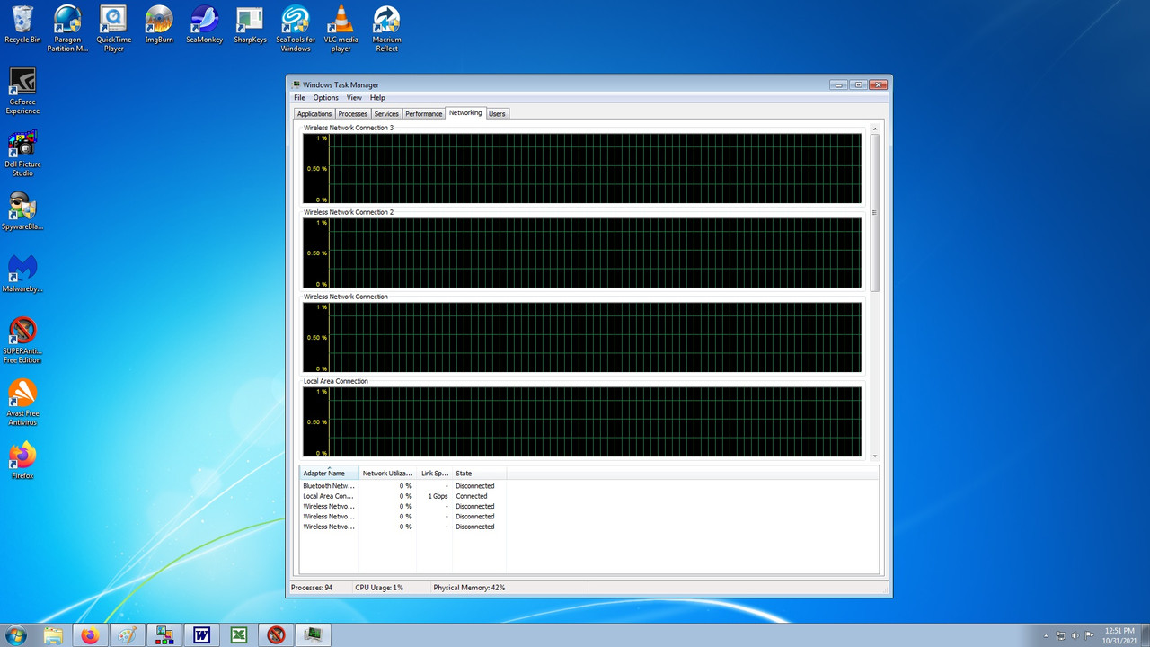The height and width of the screenshot is (647, 1150).
Task: Open SeaMonkey desktop shortcut
Action: click(204, 24)
